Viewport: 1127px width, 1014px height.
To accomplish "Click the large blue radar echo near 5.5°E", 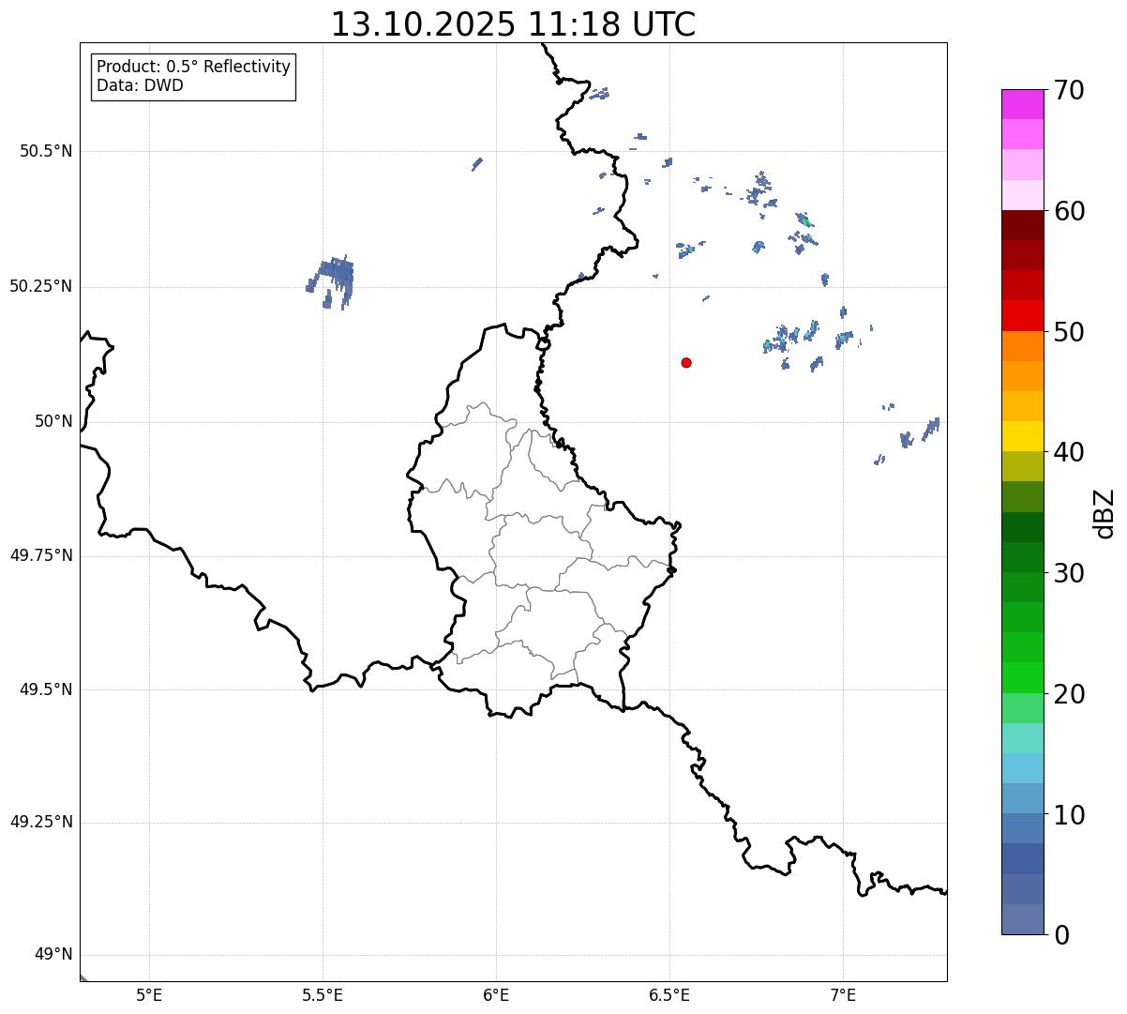I will [x=331, y=281].
